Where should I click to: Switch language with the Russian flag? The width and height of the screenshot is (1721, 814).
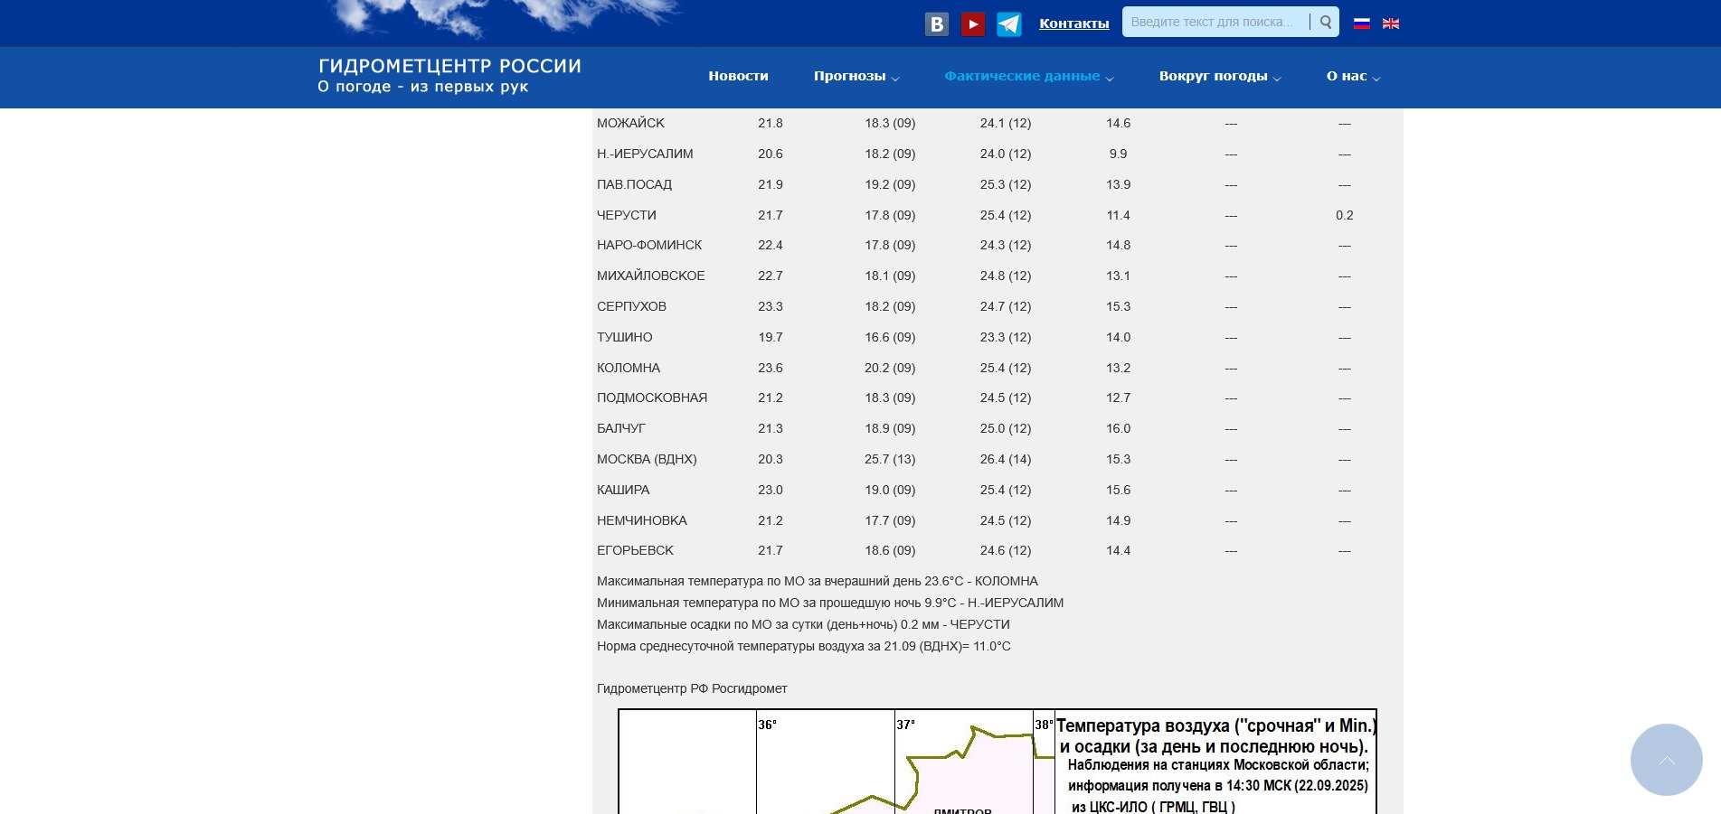tap(1361, 23)
